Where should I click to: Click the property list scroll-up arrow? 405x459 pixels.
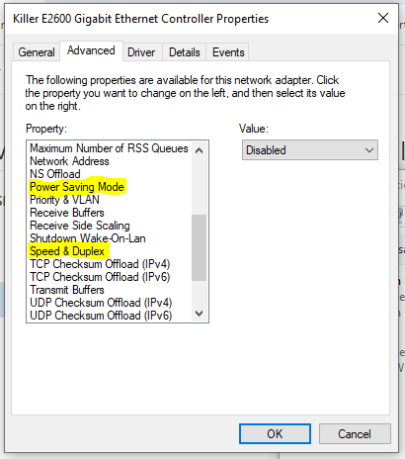[x=199, y=150]
